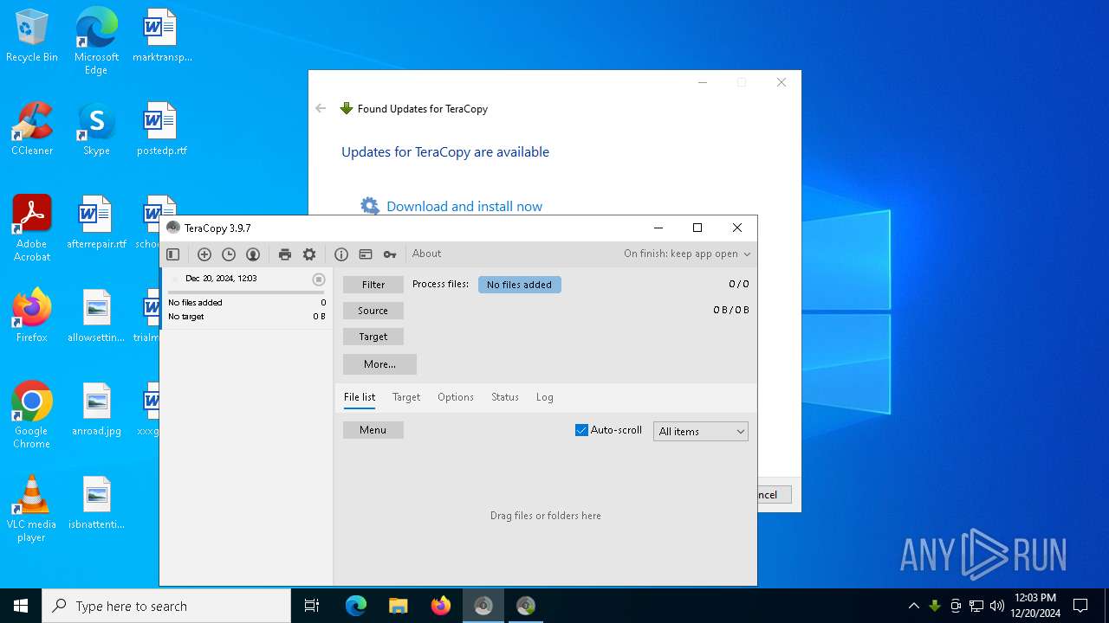Image resolution: width=1109 pixels, height=623 pixels.
Task: Click About in the TeraCopy toolbar
Action: point(426,254)
